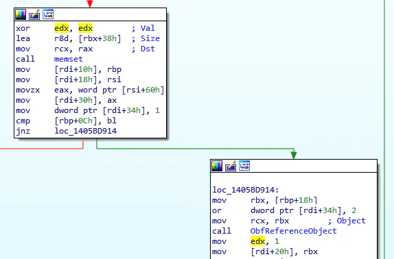Click "rcx, rbx" in the lower block
The width and height of the screenshot is (394, 259).
point(270,221)
